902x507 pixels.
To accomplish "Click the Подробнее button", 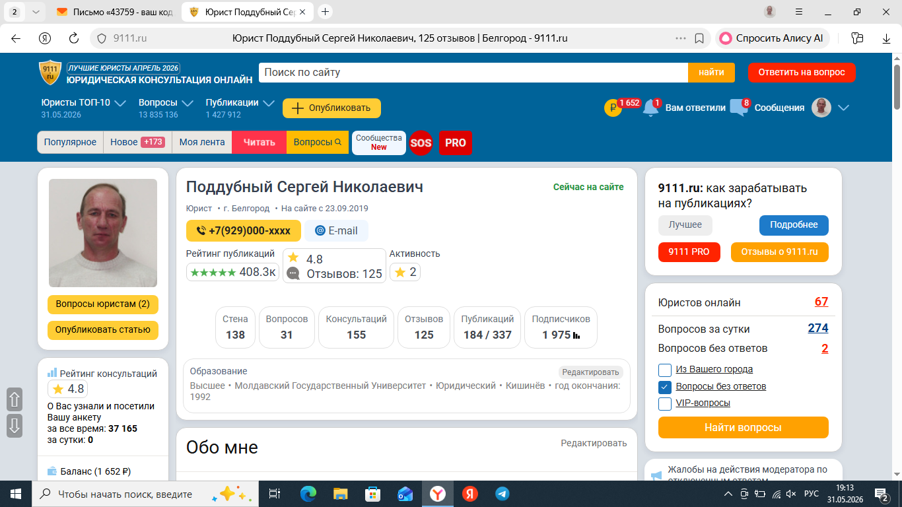I will pos(794,224).
